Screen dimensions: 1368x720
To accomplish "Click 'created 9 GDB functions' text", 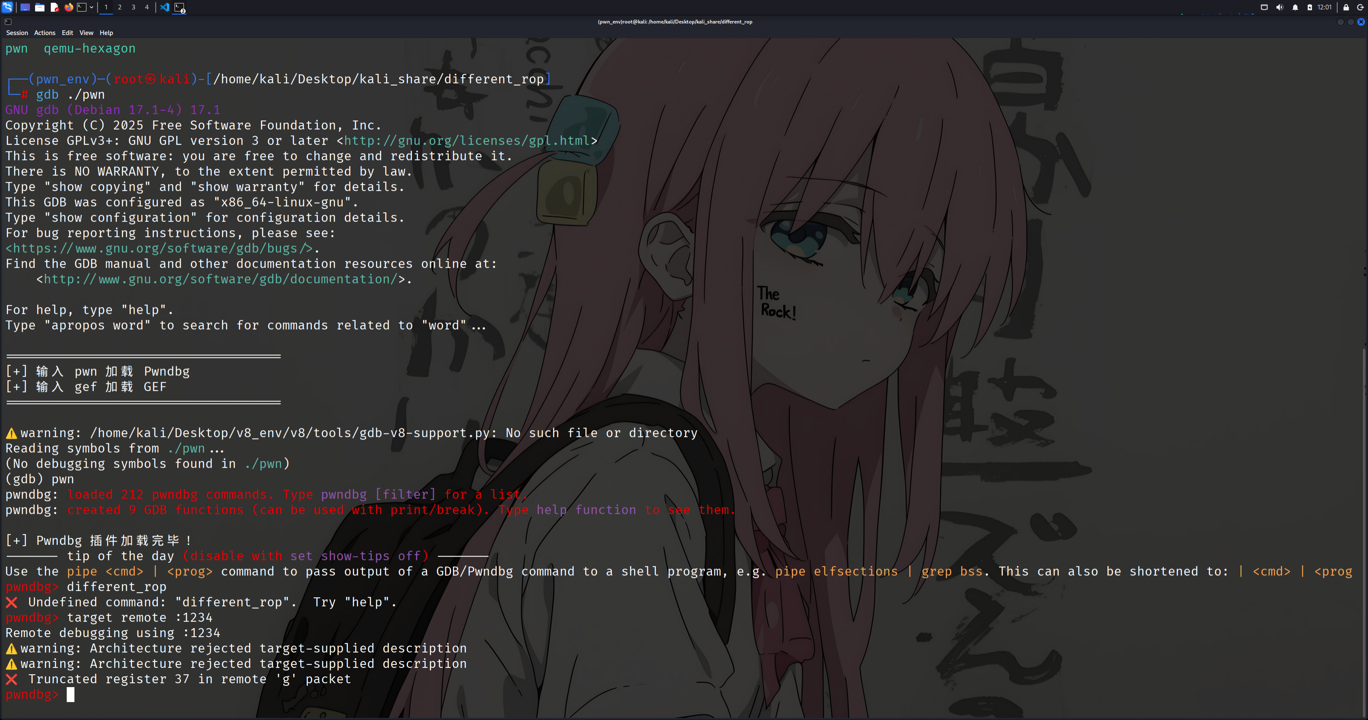I will 155,510.
